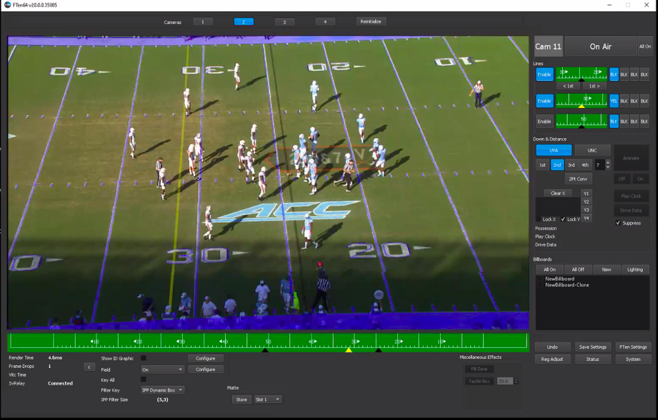Image resolution: width=658 pixels, height=420 pixels.
Task: Switch to camera 1
Action: click(202, 22)
